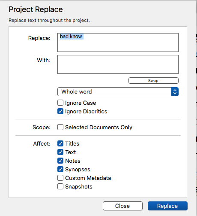Uncheck Ignore Diacritics
The width and height of the screenshot is (197, 216).
(x=60, y=111)
